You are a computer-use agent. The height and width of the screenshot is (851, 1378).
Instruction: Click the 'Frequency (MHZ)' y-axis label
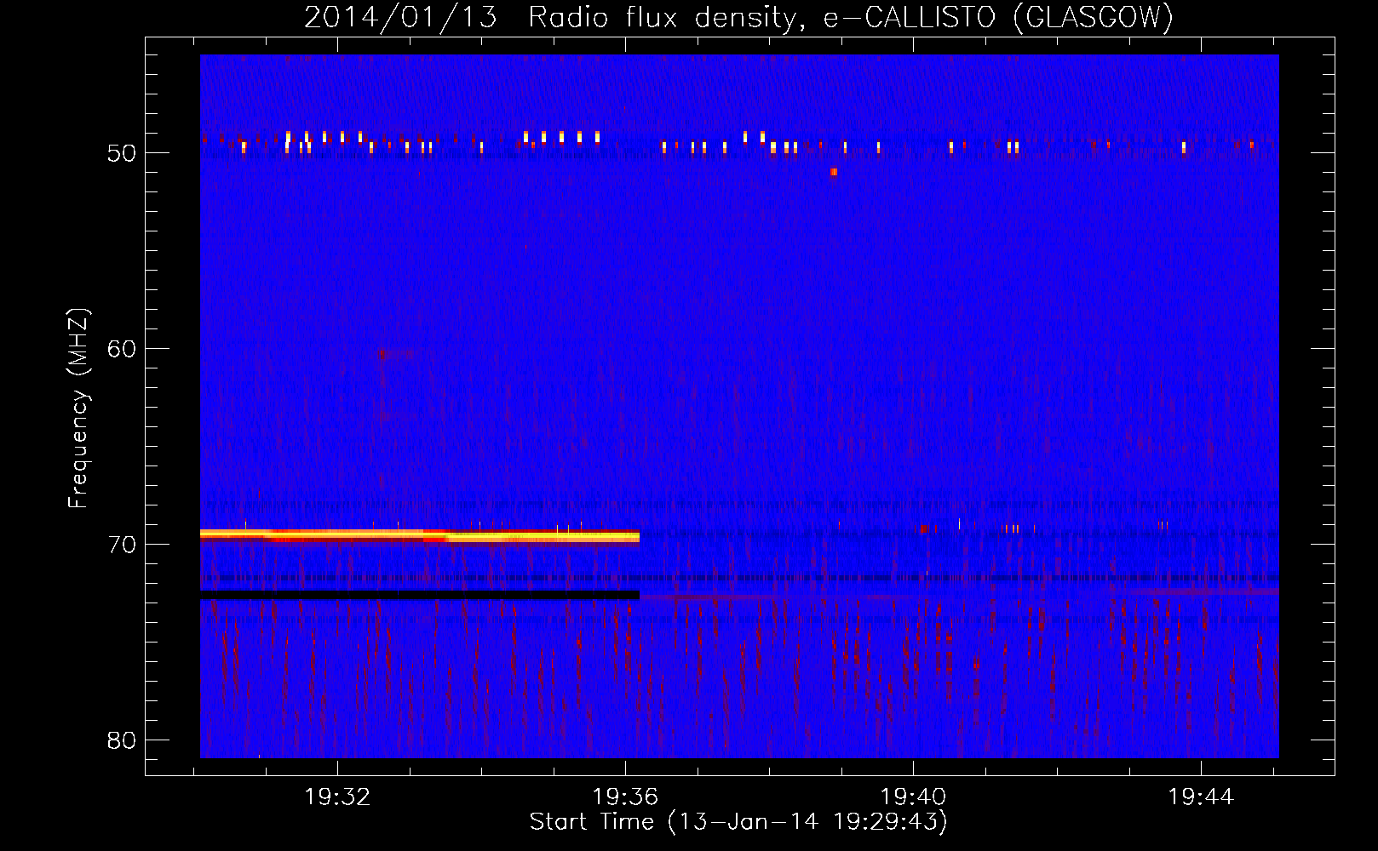tap(78, 408)
